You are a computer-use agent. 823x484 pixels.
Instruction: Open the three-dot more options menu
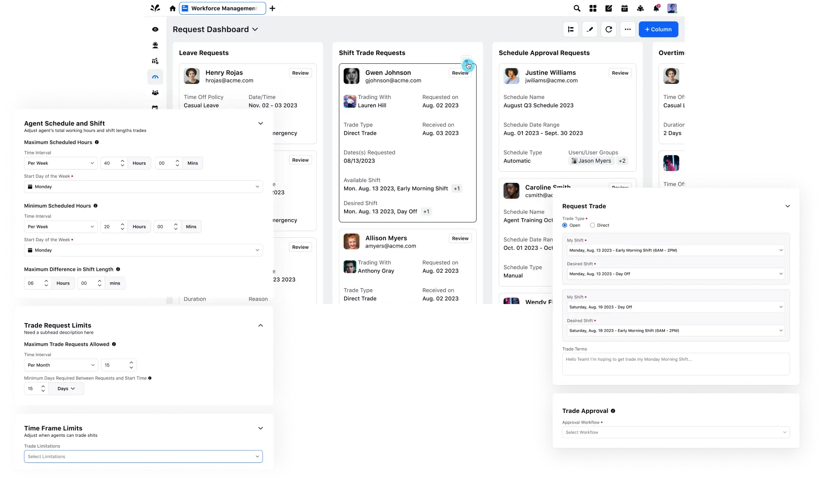pyautogui.click(x=628, y=29)
